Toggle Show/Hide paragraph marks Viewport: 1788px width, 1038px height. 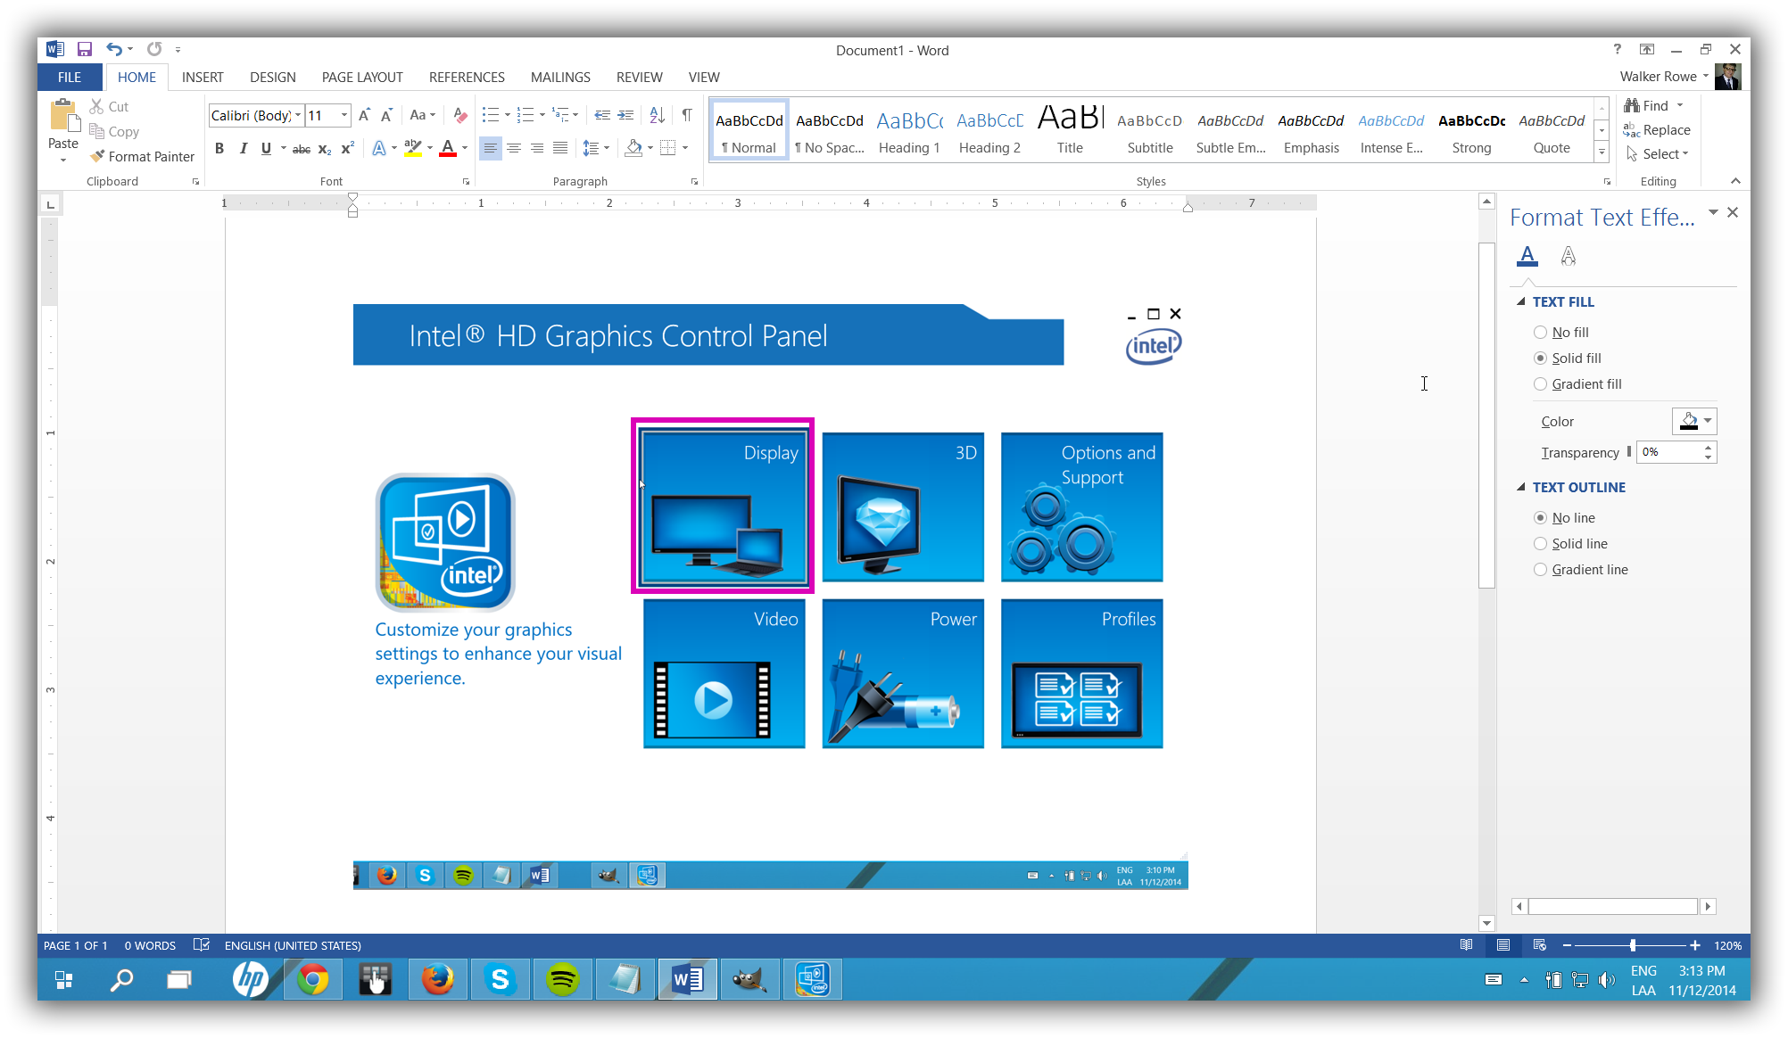point(686,115)
